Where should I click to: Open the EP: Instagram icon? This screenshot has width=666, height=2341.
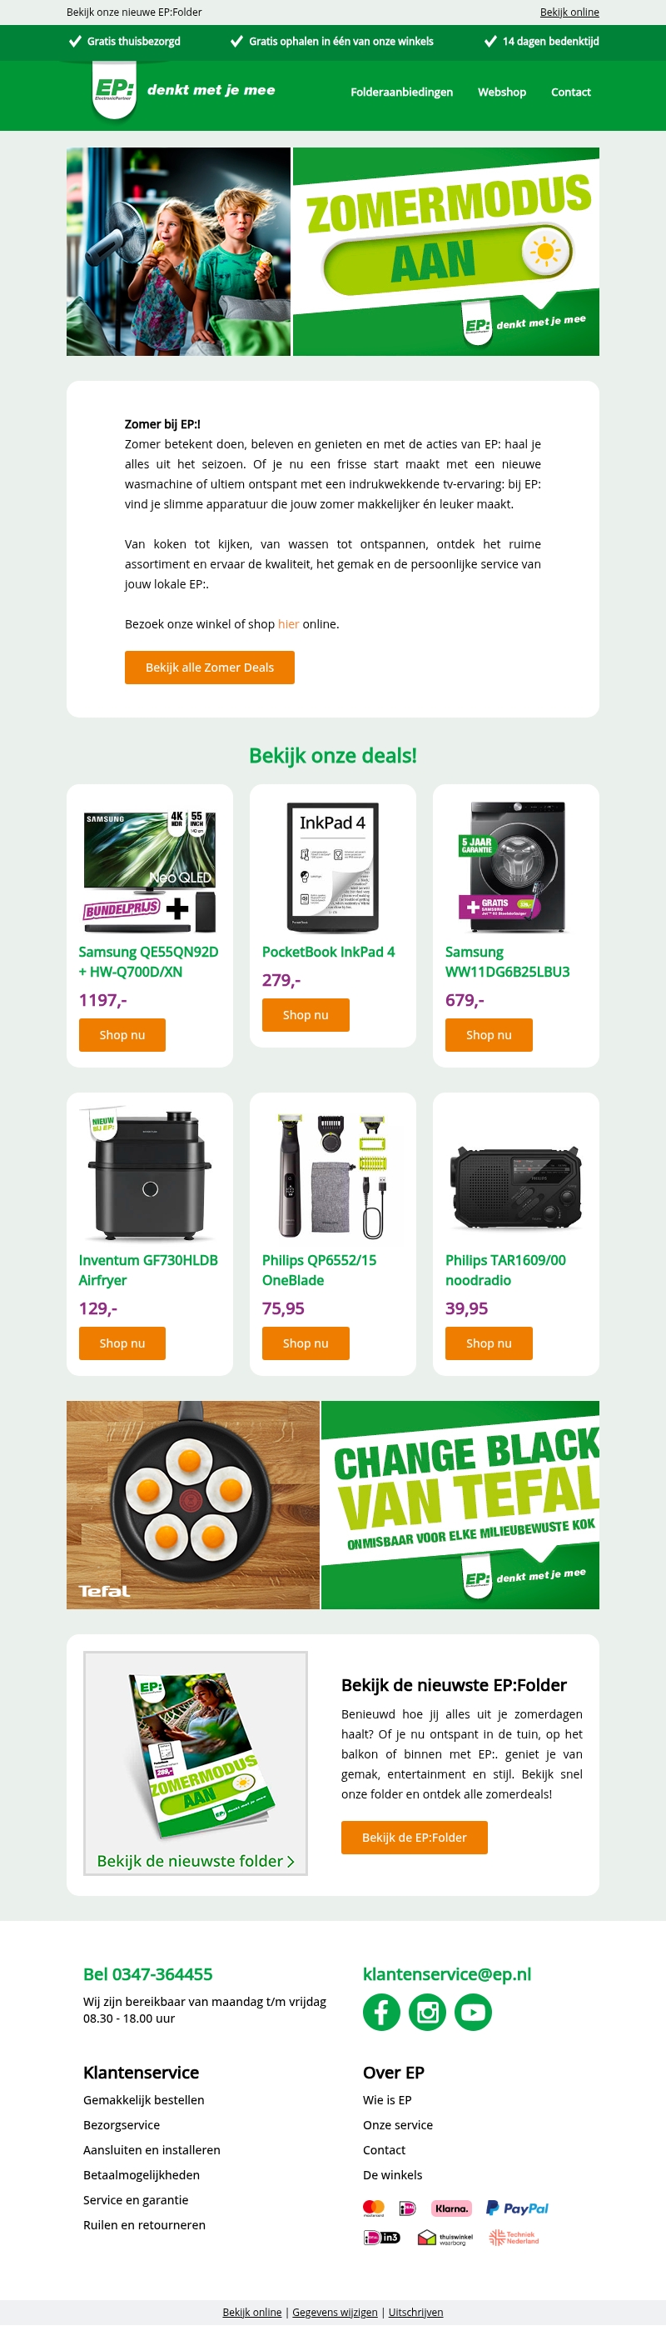tap(427, 2012)
